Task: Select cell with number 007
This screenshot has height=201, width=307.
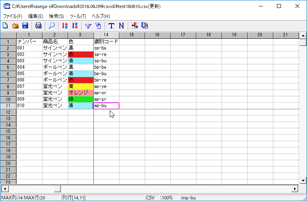Action: 29,86
